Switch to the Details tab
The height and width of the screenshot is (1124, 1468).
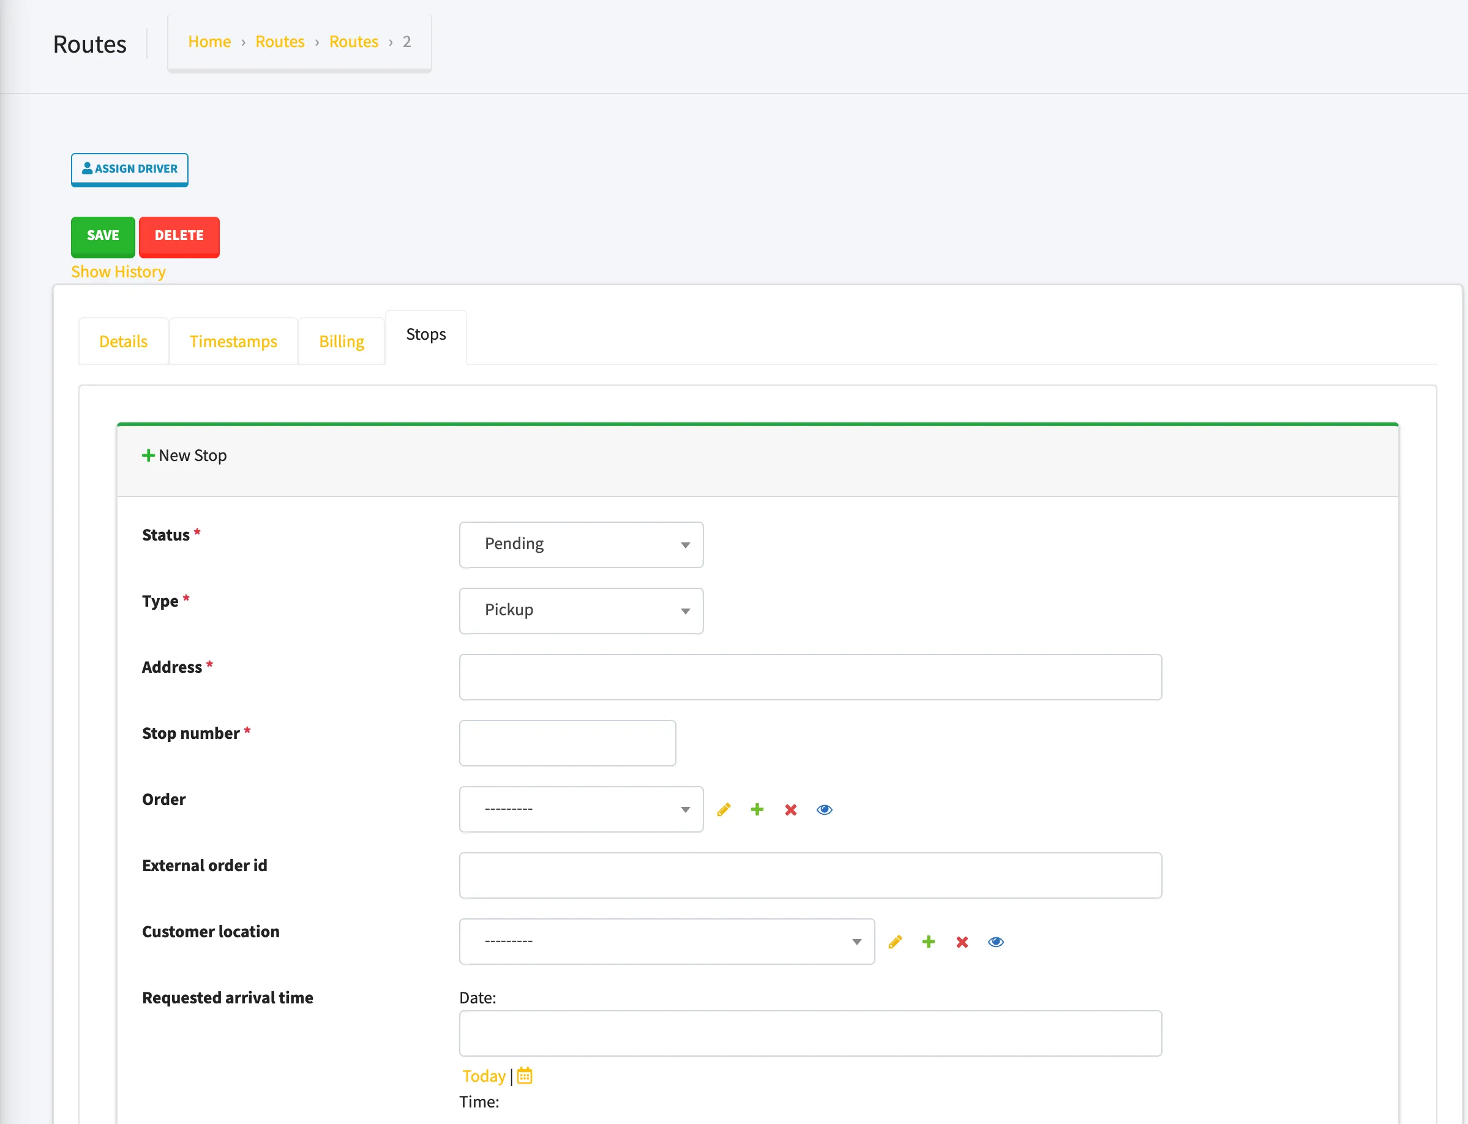(x=123, y=341)
